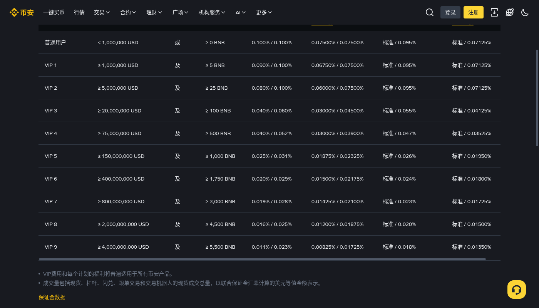Select the VIP 7 row label

tap(51, 201)
